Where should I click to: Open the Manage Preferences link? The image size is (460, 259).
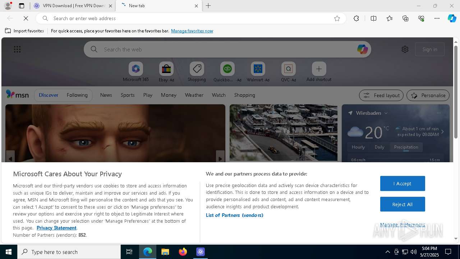[402, 225]
